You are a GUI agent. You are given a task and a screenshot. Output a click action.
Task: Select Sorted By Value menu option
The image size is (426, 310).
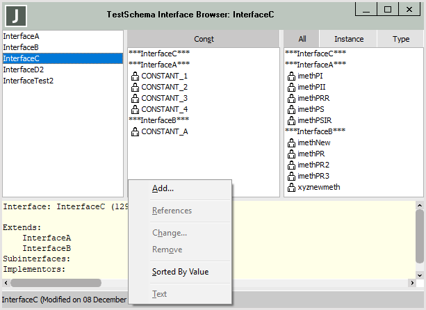[x=180, y=272]
